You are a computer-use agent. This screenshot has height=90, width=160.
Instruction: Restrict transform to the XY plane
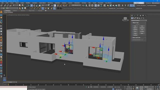[x=131, y=5]
